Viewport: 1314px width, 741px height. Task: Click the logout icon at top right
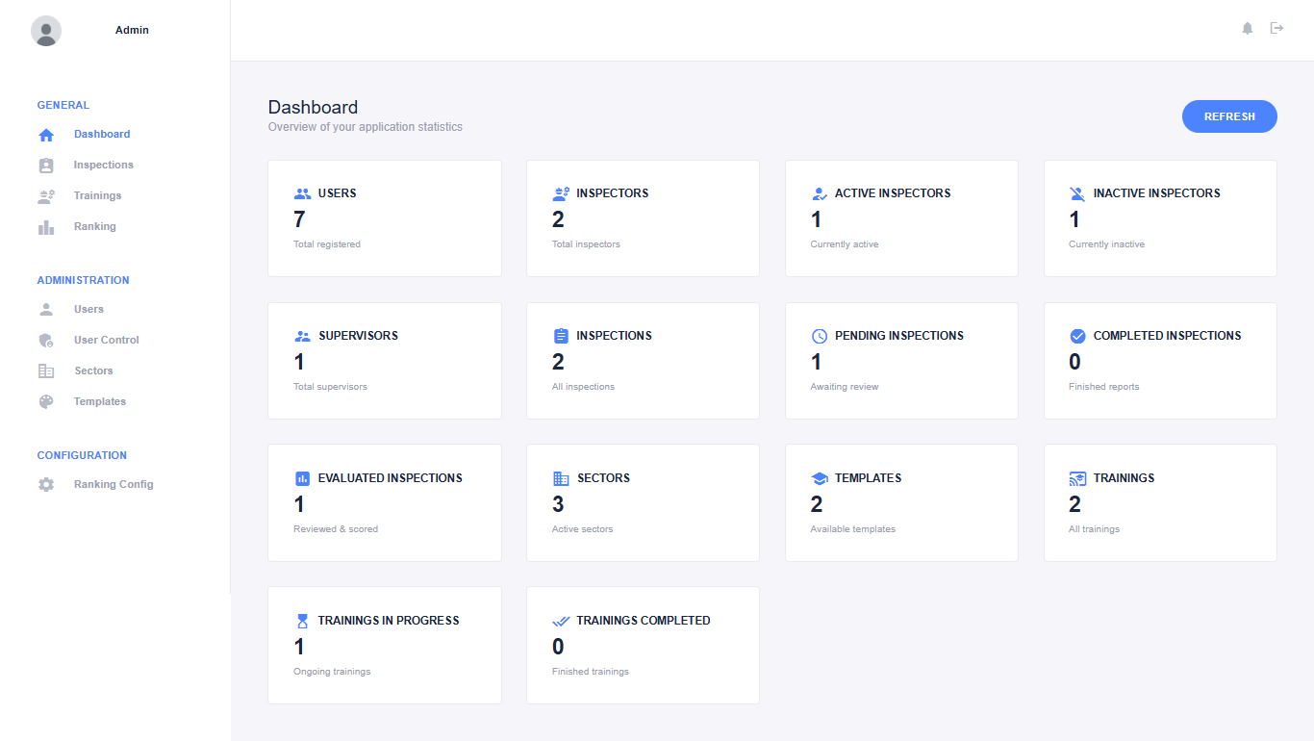[1277, 28]
